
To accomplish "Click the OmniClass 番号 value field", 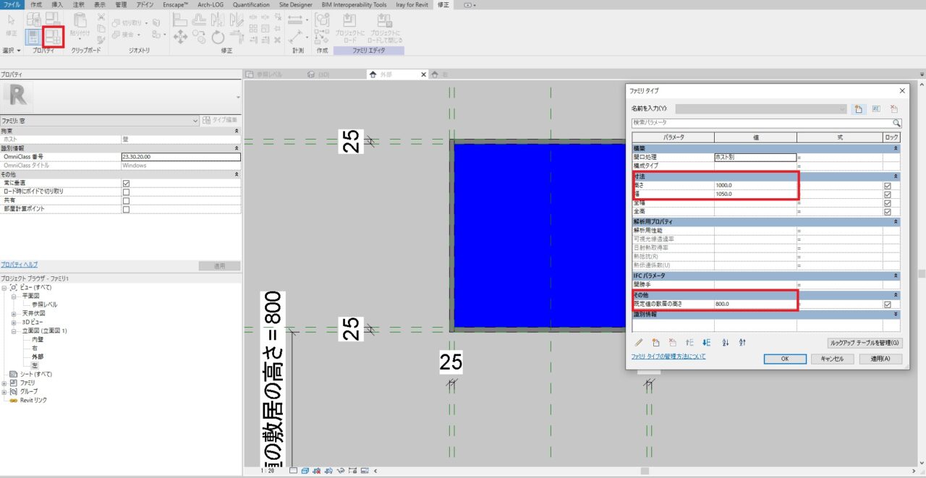I will [180, 156].
